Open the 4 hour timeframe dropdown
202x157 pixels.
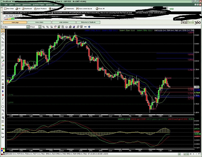(x=40, y=27)
